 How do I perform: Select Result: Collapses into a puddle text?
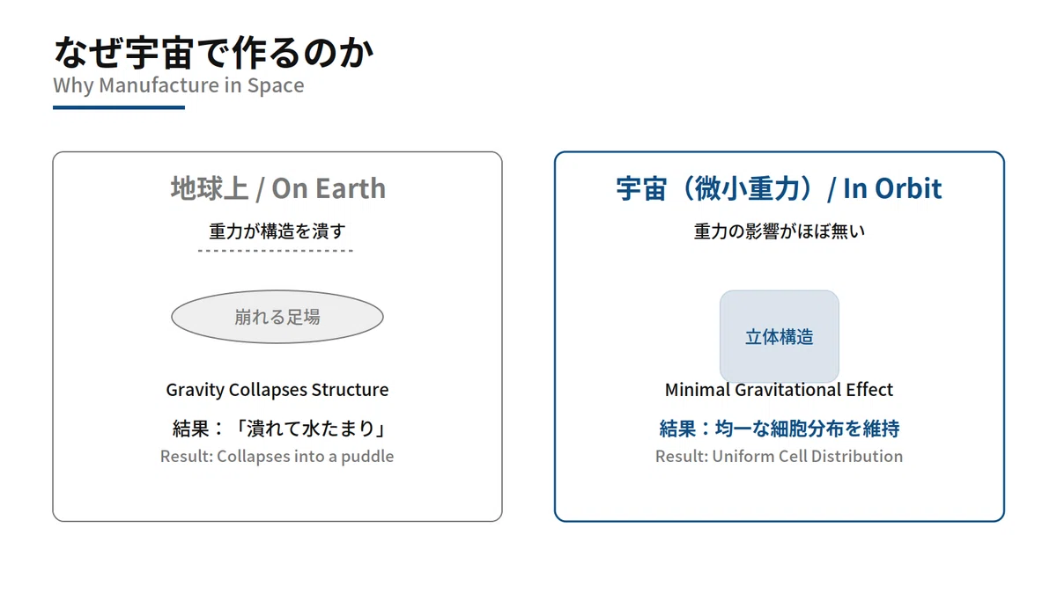[x=277, y=457]
